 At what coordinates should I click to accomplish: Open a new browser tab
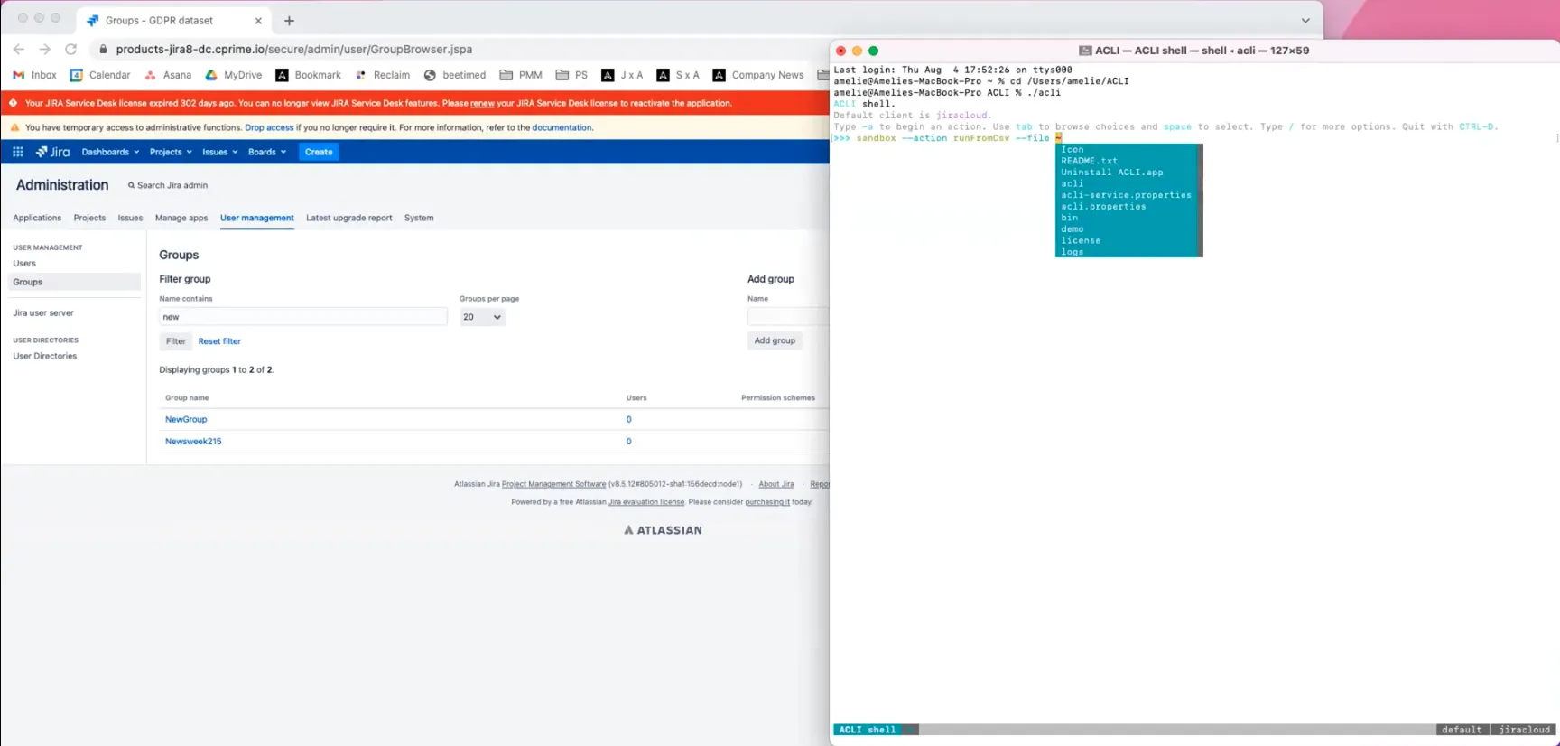(x=289, y=21)
